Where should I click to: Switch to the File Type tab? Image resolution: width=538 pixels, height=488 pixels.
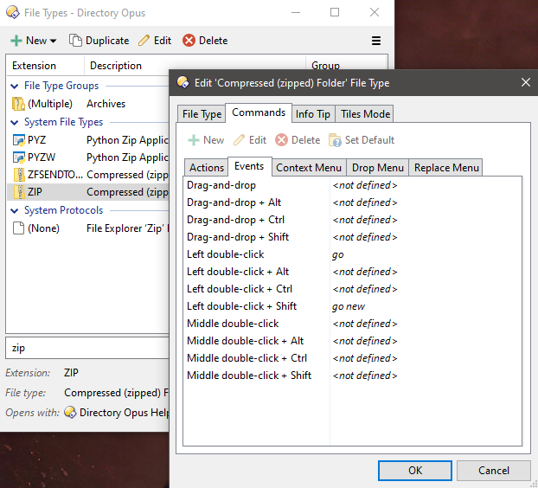202,114
